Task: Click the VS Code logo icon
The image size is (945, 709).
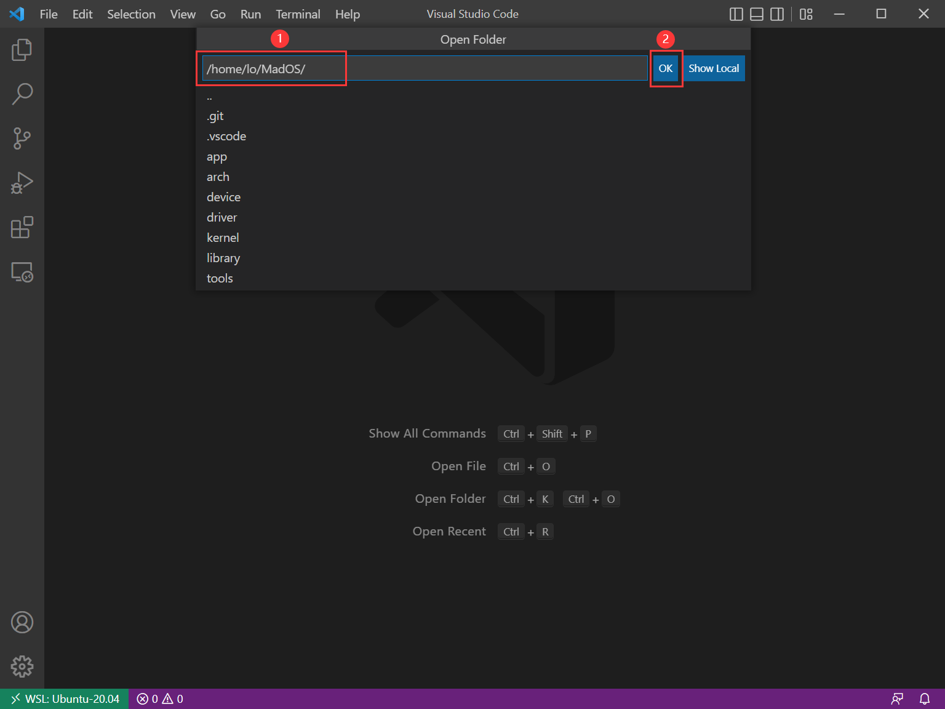Action: (x=17, y=14)
